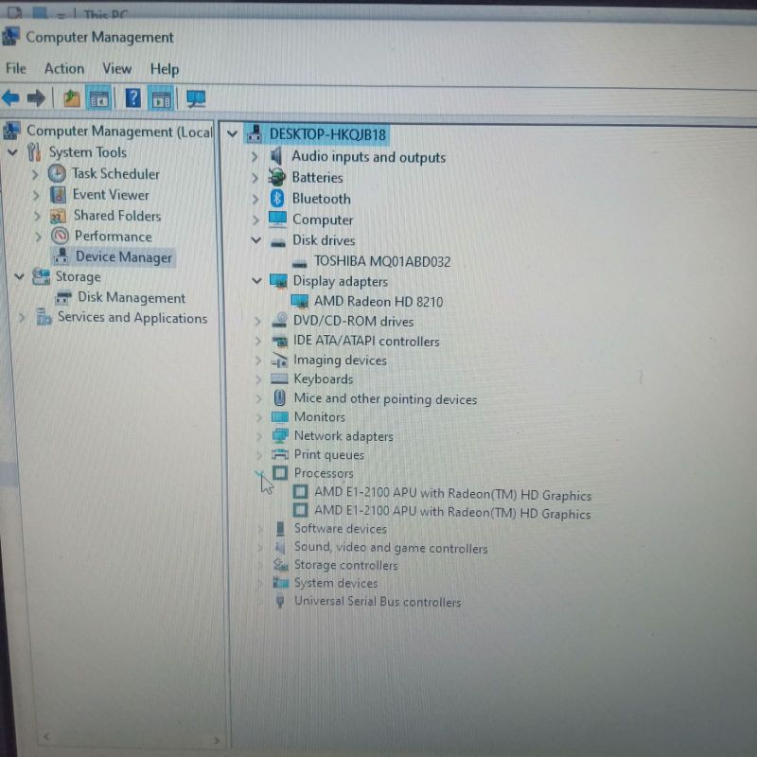
Task: Click the Bluetooth category icon
Action: [277, 199]
